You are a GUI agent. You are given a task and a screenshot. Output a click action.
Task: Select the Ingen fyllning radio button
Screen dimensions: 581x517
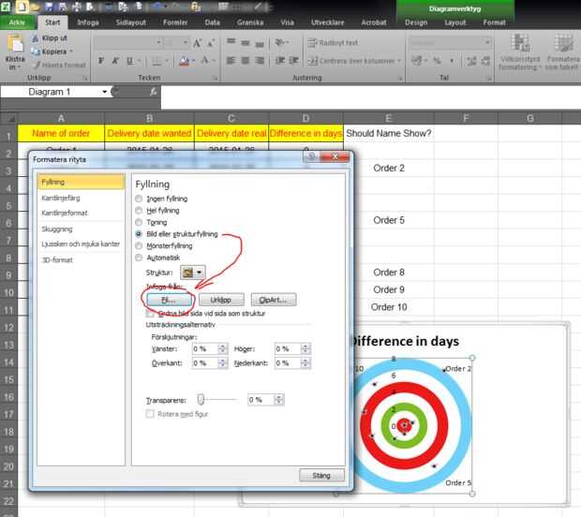click(139, 199)
